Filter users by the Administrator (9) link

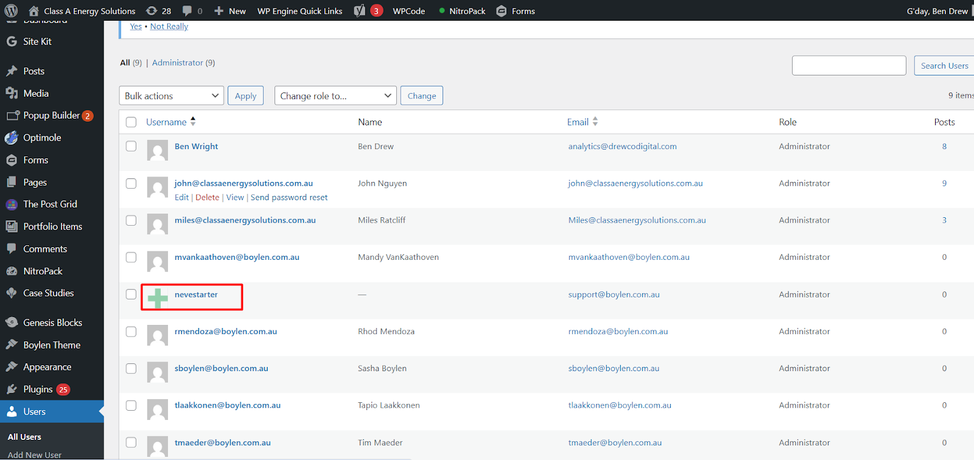(183, 63)
